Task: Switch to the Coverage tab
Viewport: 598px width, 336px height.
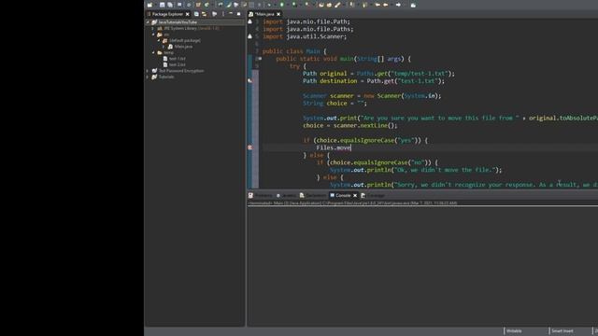Action: point(373,195)
